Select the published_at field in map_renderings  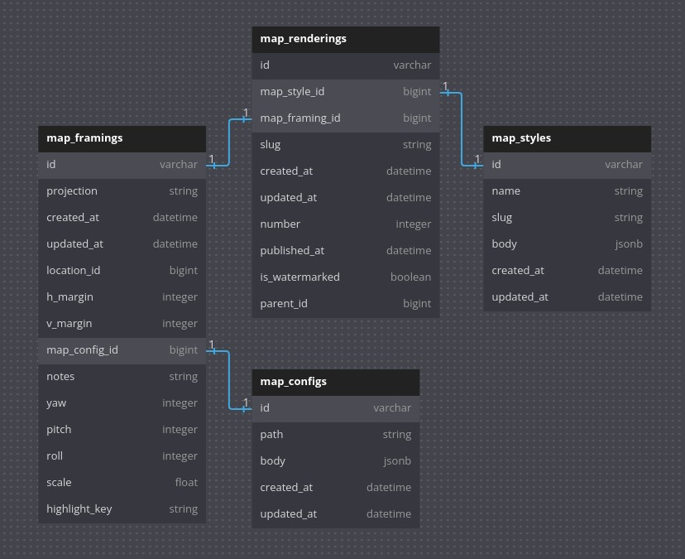(346, 252)
